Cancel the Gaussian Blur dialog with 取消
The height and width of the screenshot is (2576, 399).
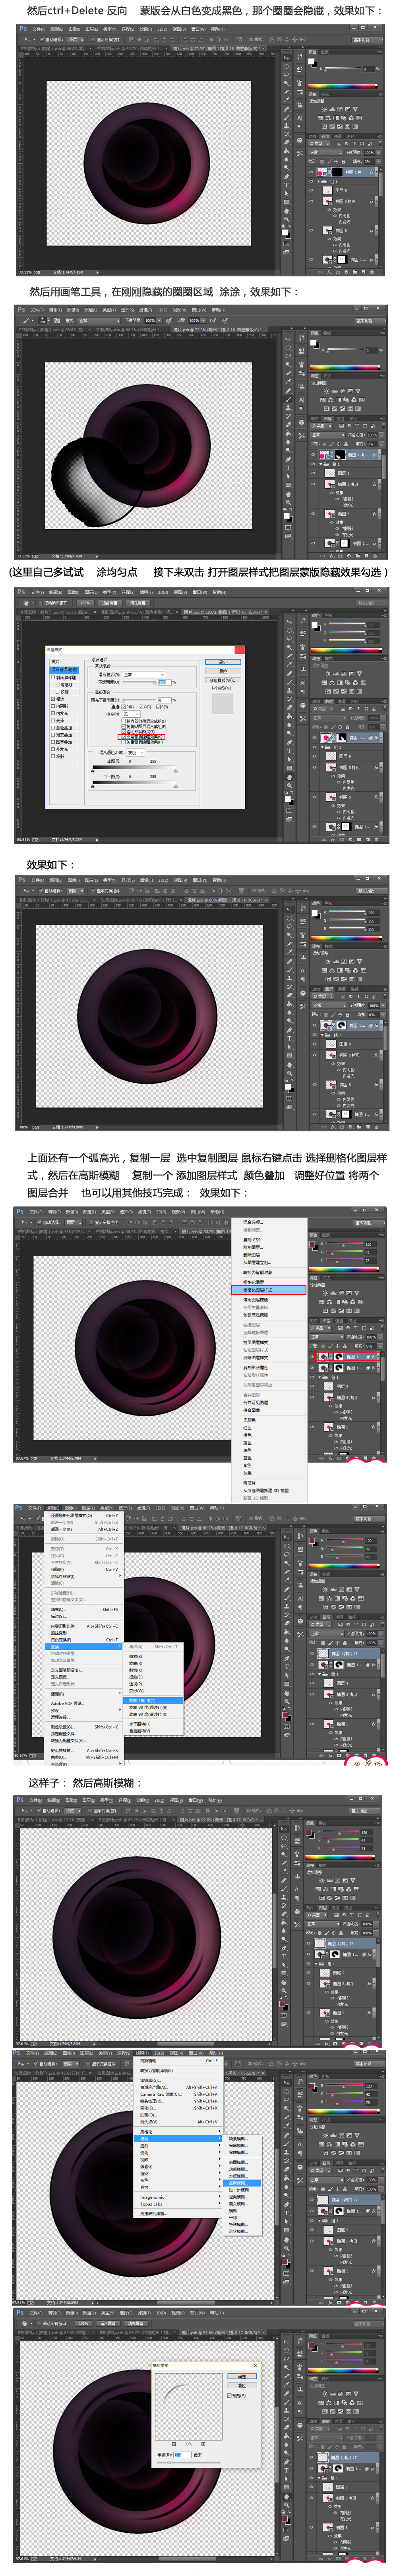tap(242, 2386)
